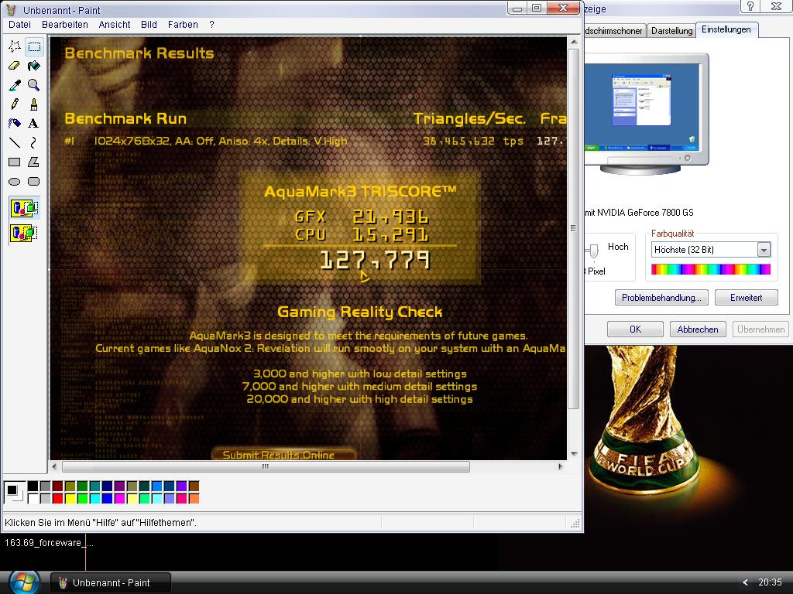793x594 pixels.
Task: Pick the cyan color swatch
Action: 94,499
